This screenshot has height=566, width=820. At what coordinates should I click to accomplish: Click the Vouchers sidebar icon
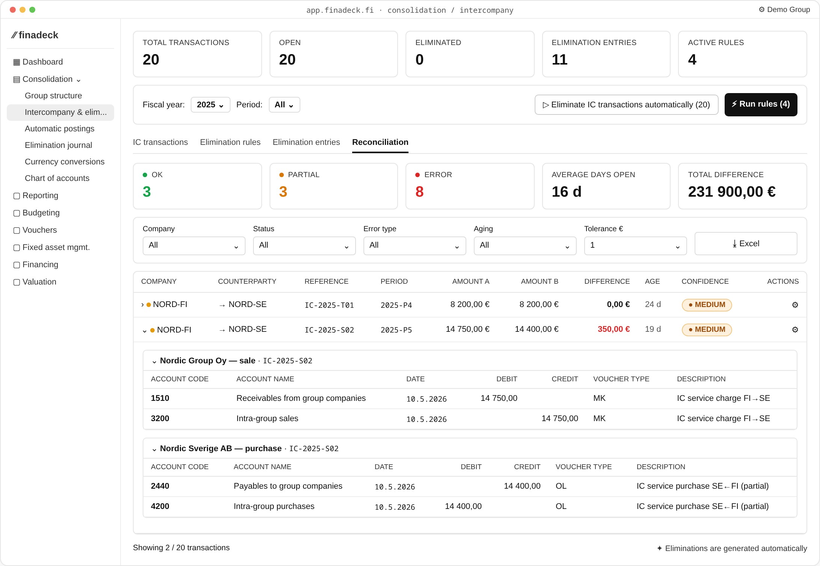[17, 230]
